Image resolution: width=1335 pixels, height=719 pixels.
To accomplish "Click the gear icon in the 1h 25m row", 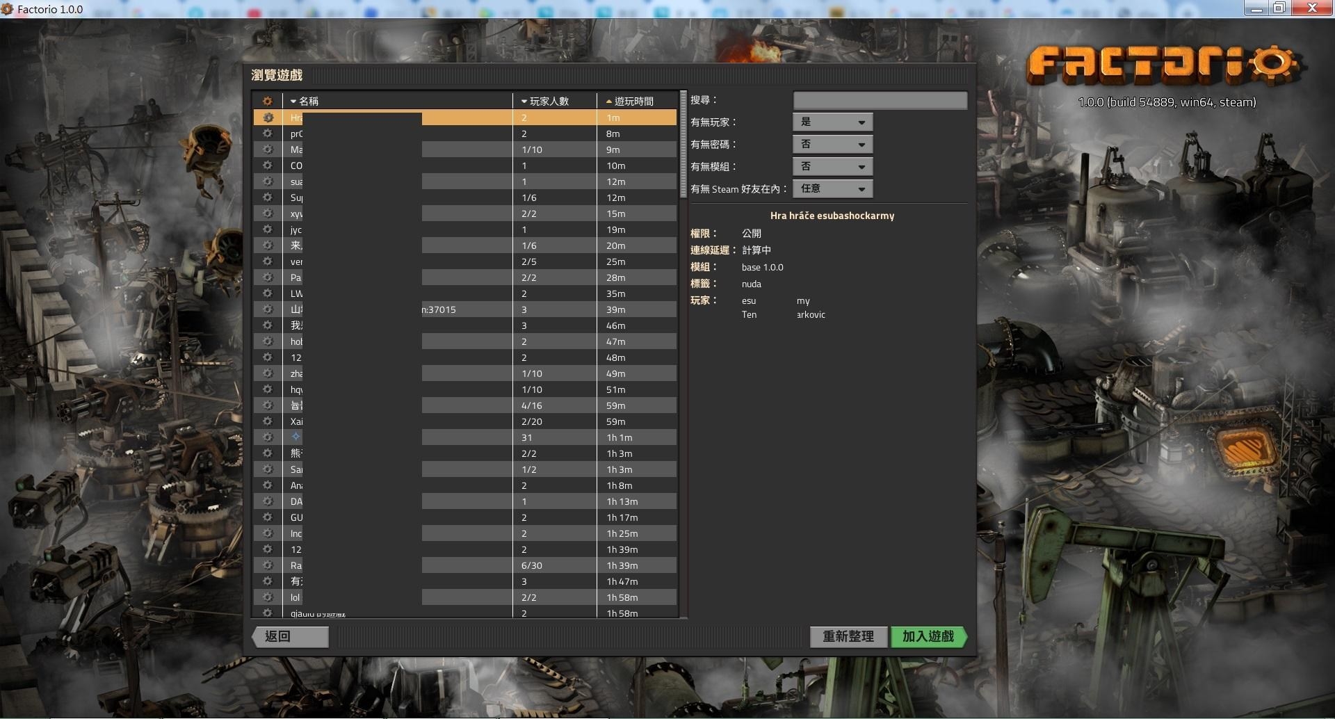I will pos(268,533).
